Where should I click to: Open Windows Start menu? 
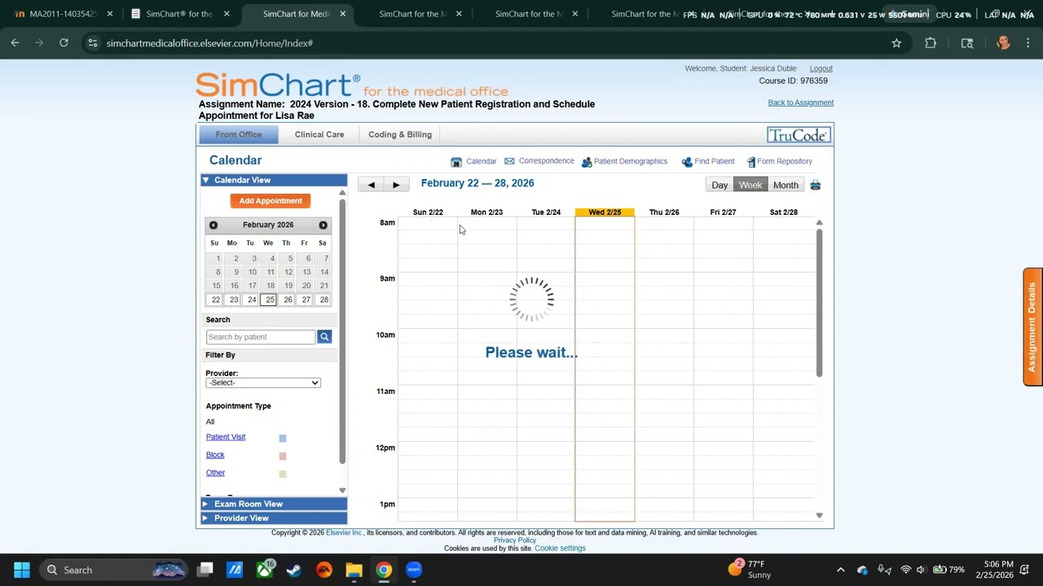[x=22, y=570]
